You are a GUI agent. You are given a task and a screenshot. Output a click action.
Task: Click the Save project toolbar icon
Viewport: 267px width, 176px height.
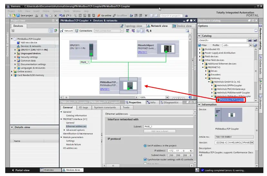point(14,15)
